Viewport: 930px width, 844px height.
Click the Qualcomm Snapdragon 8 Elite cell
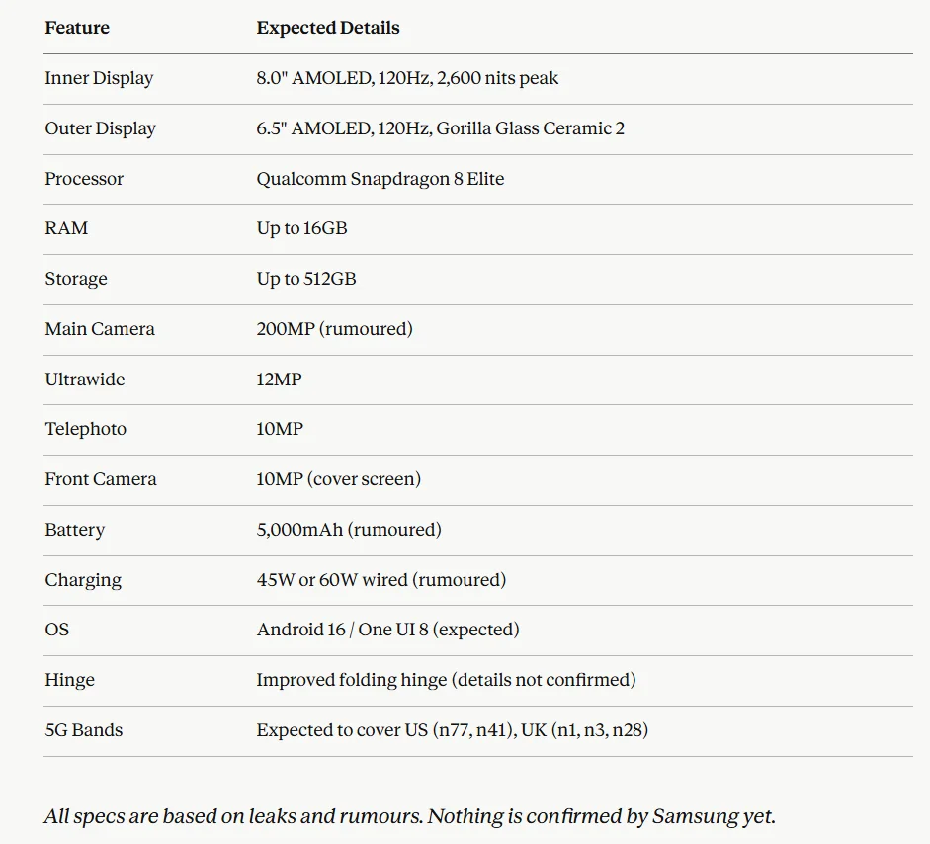tap(380, 179)
